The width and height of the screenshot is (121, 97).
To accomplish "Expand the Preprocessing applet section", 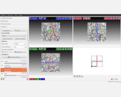I will [14, 24].
